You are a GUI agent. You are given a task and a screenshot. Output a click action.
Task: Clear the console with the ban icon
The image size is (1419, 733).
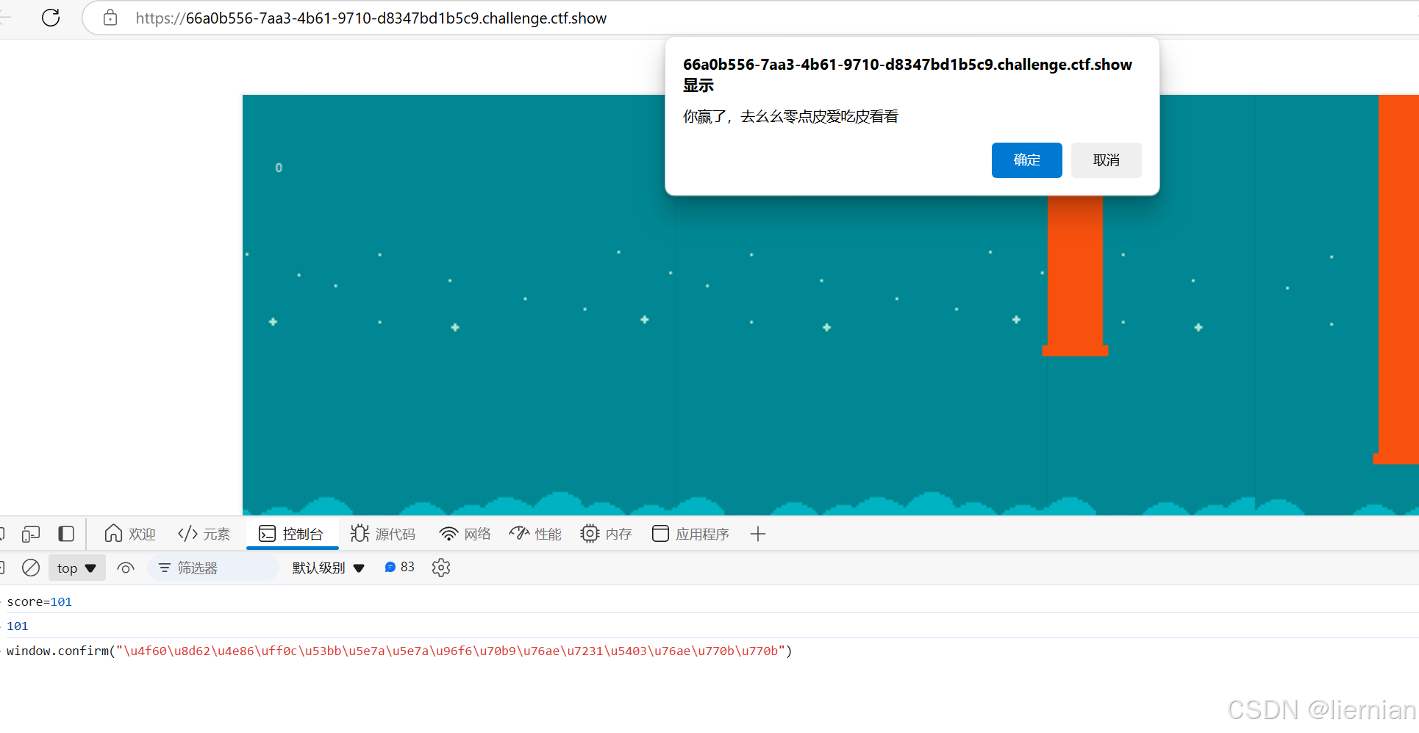(x=31, y=568)
